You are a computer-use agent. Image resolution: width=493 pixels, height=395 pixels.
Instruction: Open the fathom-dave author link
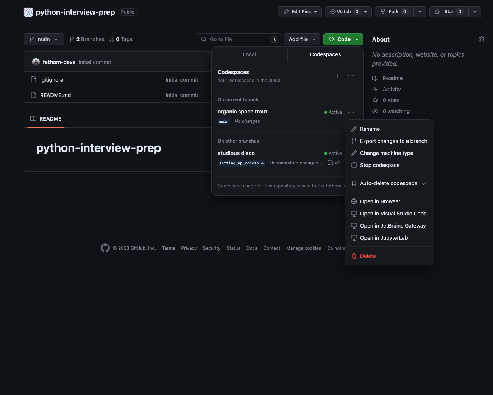tap(59, 62)
